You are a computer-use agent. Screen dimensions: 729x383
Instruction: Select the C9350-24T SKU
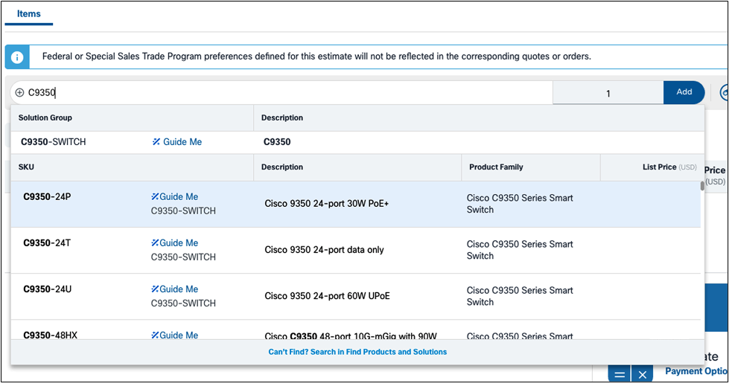pyautogui.click(x=47, y=242)
